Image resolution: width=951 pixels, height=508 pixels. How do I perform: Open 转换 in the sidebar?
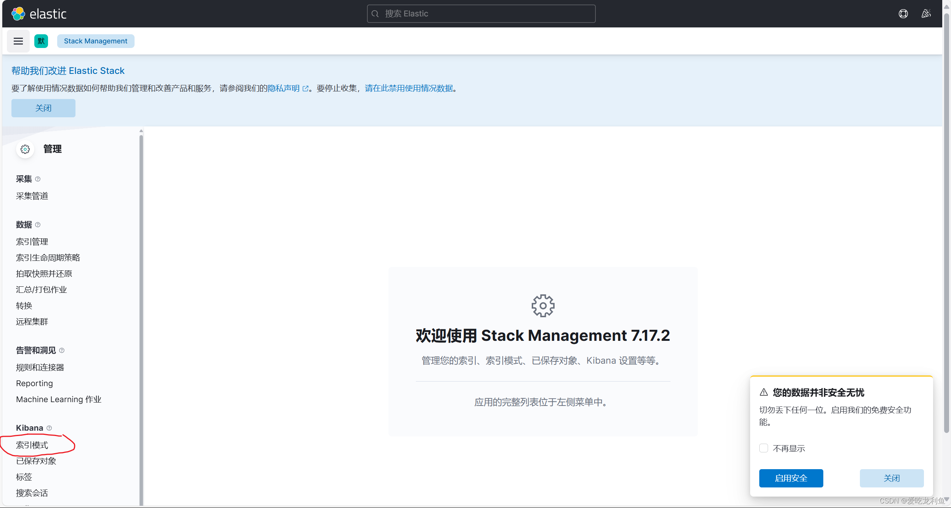(24, 306)
